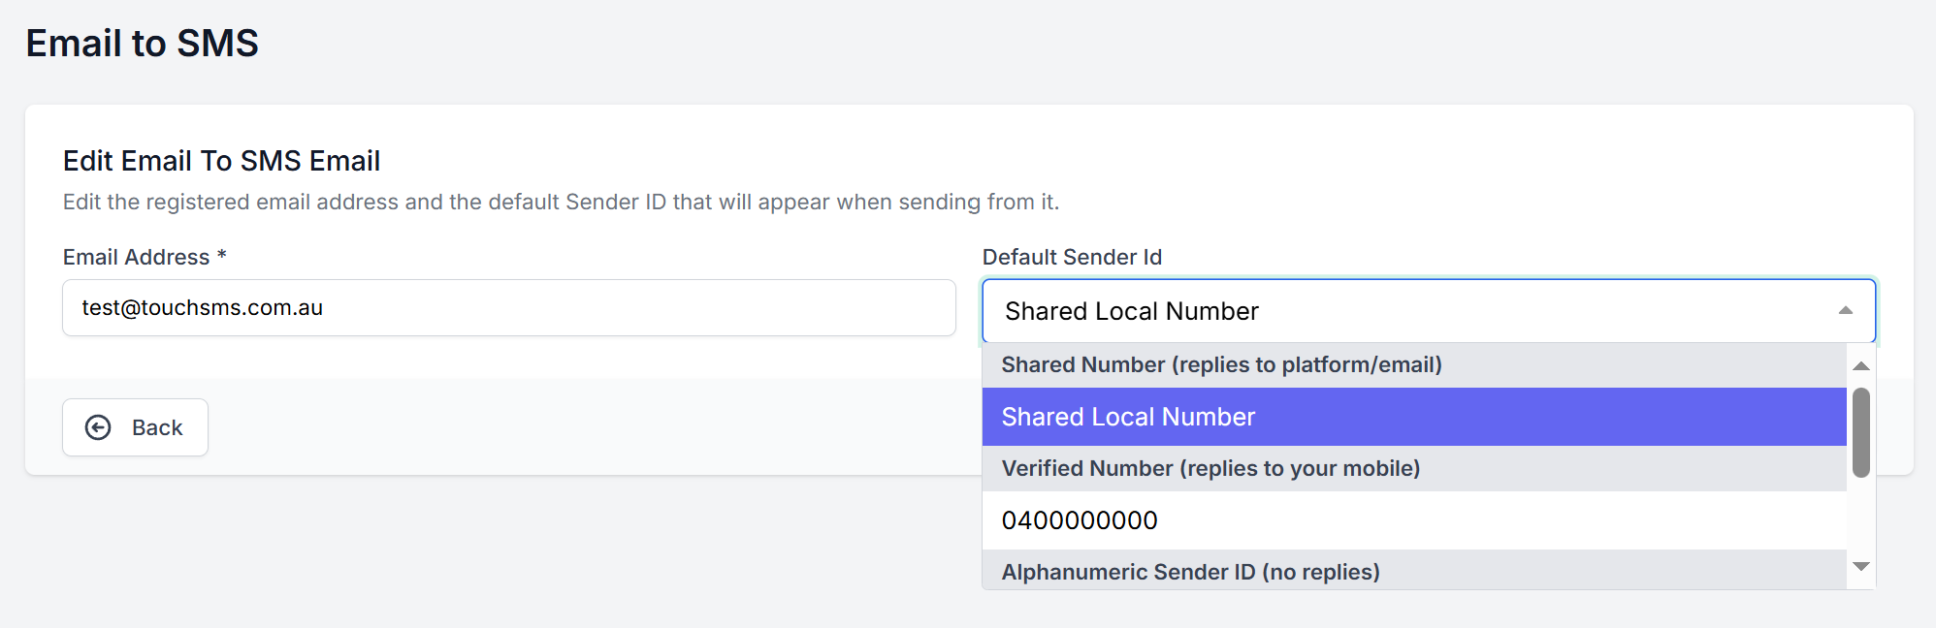Screen dimensions: 1936x628
Task: Click the Verified Number (replies to your mobile) header
Action: click(x=1210, y=469)
